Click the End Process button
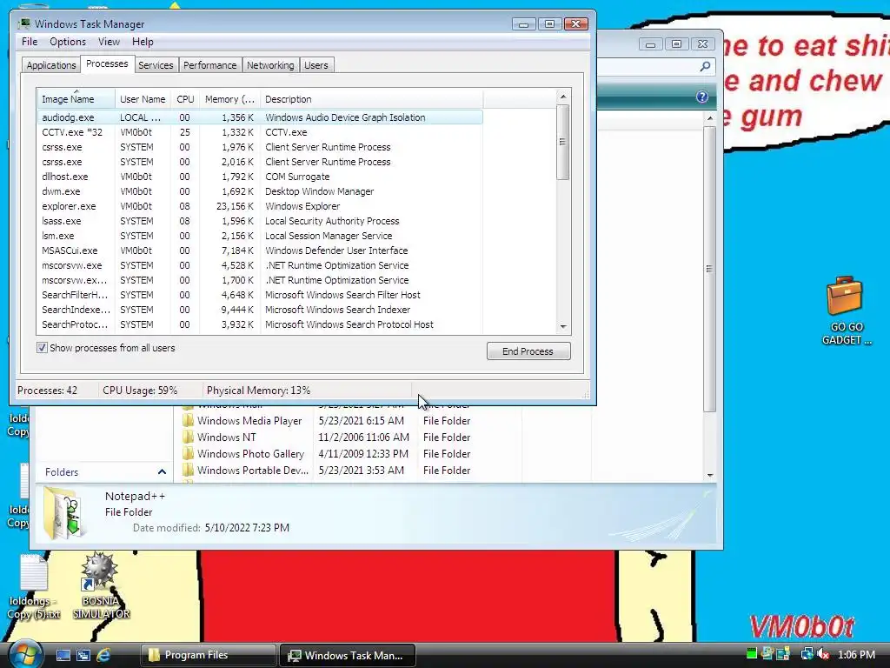 tap(528, 351)
